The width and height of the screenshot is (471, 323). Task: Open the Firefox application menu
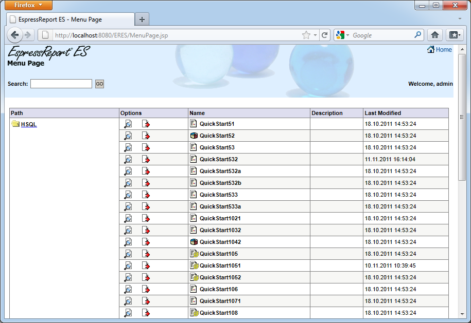pos(29,5)
